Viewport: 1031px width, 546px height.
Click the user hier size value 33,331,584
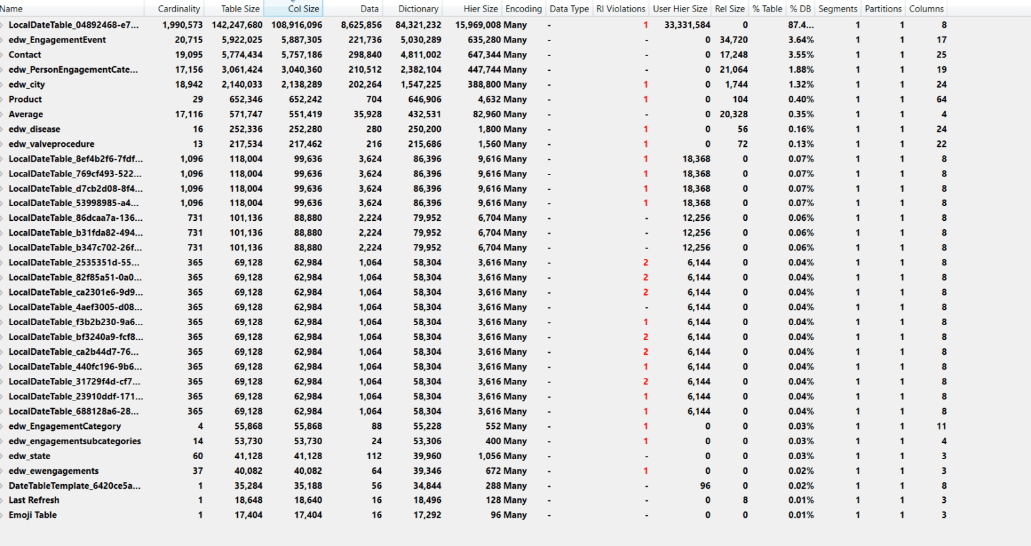pos(687,25)
